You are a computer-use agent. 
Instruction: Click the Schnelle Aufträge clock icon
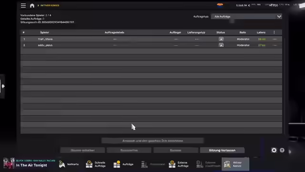89,164
